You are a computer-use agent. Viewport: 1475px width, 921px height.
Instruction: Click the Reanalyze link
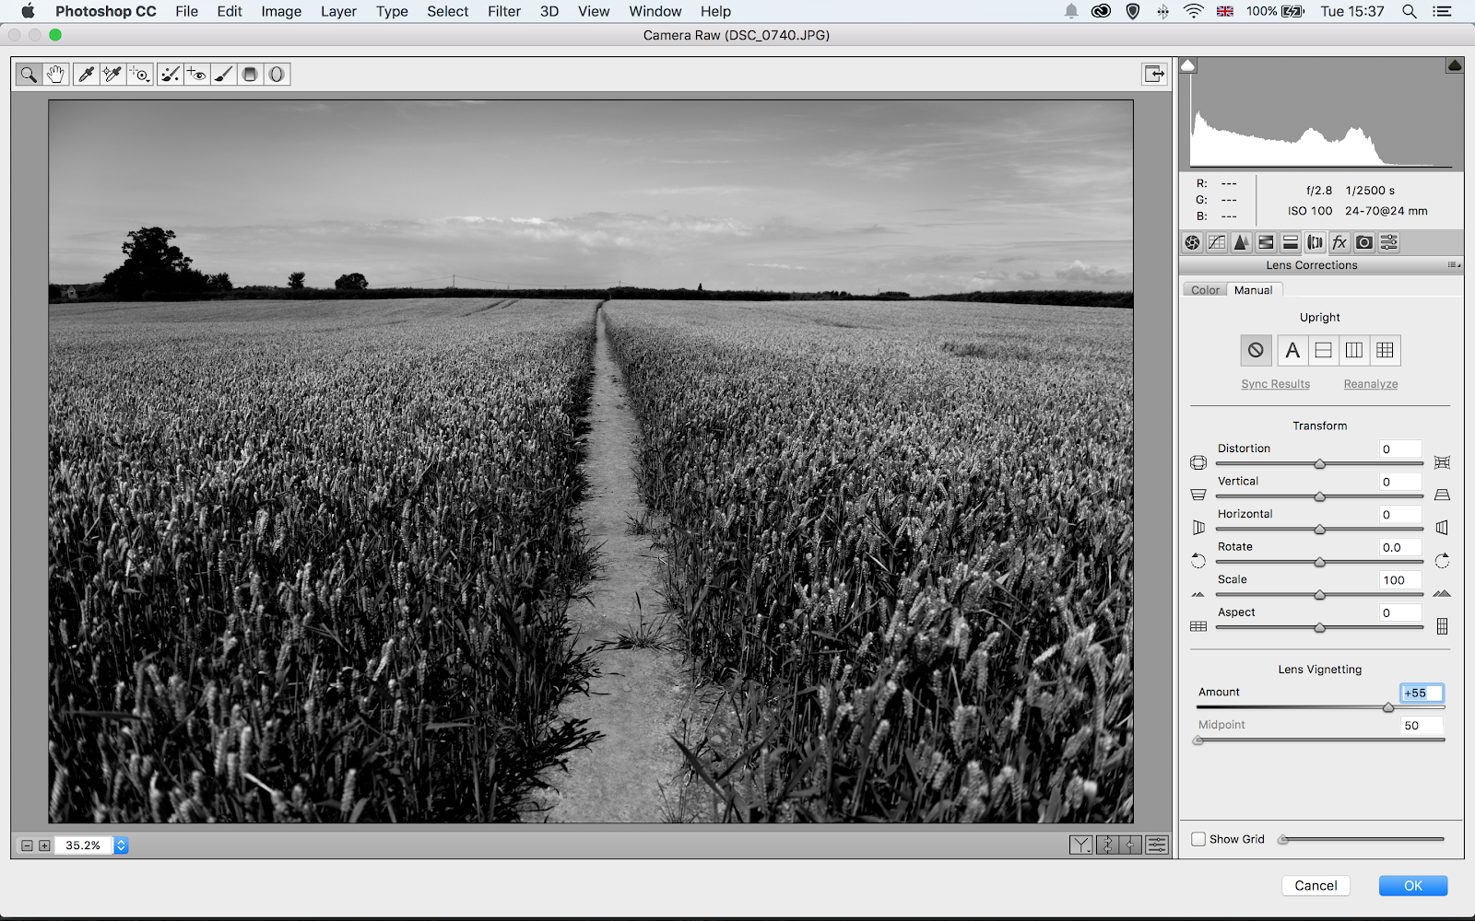pos(1371,384)
